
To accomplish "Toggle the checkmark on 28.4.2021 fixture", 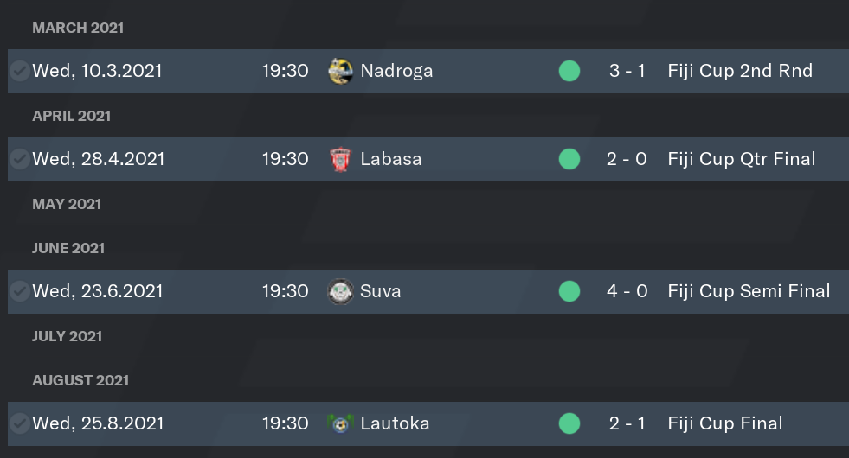I will pos(20,159).
